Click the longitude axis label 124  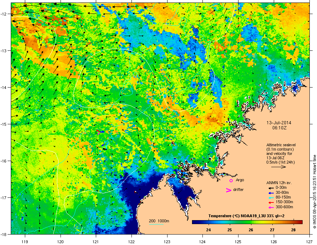(x=203, y=241)
